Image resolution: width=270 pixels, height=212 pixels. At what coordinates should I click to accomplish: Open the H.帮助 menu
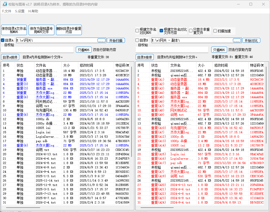pyautogui.click(x=33, y=11)
